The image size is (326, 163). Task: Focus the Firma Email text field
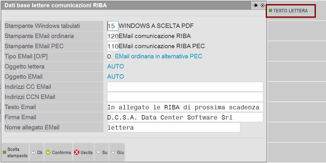185,117
